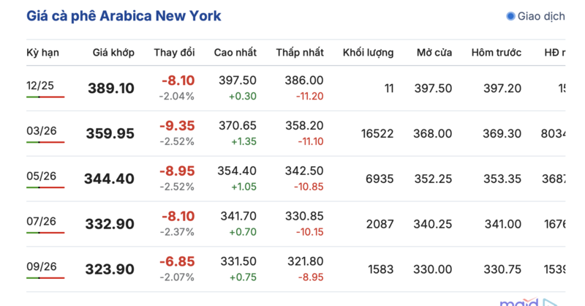This screenshot has width=585, height=306.
Task: Click the 16522 volume value
Action: (377, 133)
